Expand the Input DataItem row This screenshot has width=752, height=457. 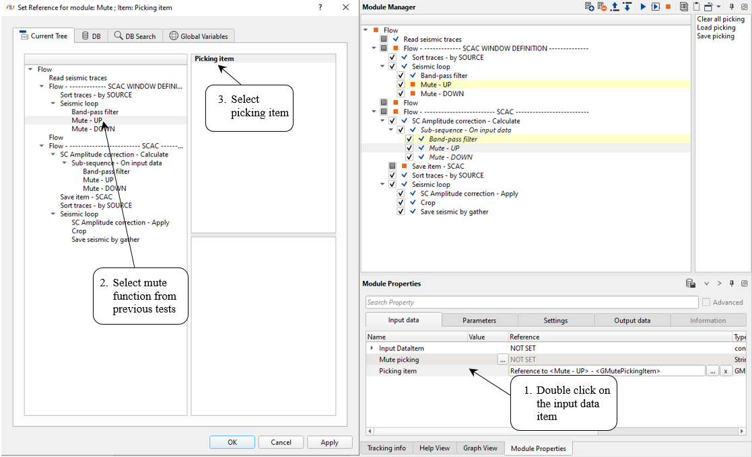tap(372, 348)
